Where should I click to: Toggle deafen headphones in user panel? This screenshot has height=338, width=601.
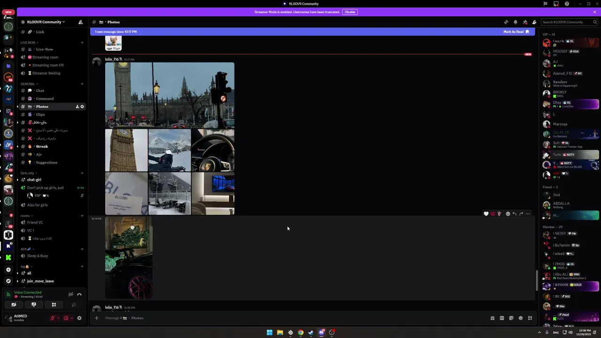[x=66, y=318]
